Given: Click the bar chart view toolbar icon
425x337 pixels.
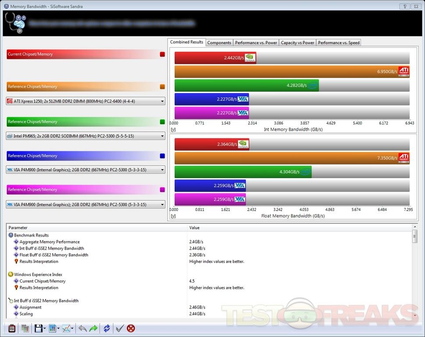Looking at the screenshot, I should pos(53,328).
